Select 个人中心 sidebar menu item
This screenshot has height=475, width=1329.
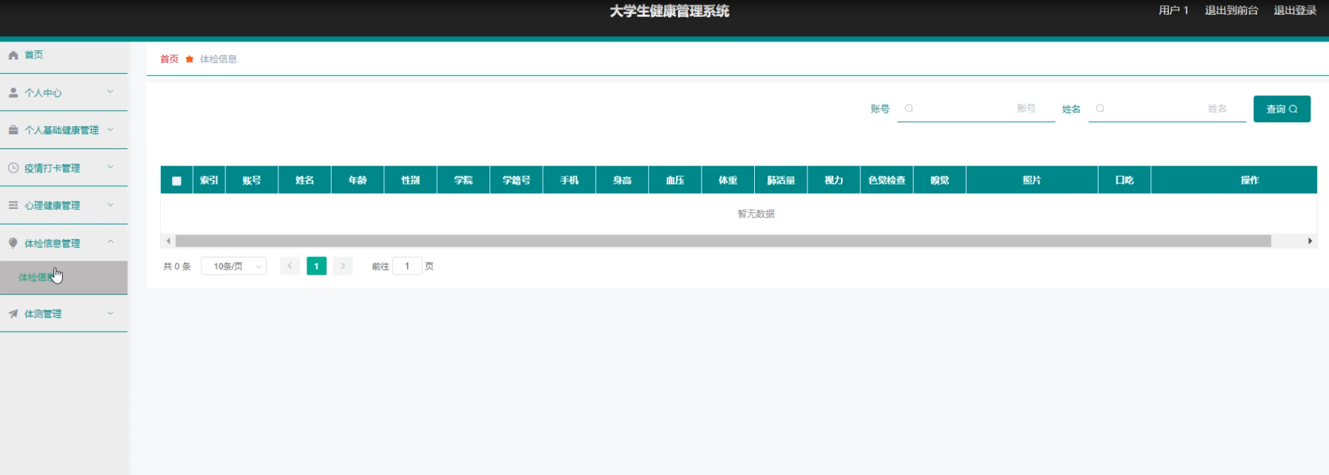tap(64, 92)
